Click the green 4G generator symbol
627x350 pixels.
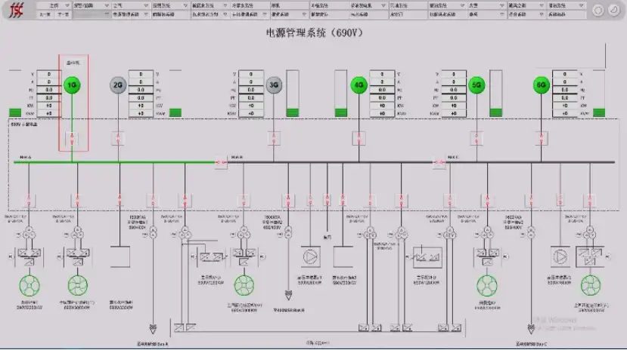point(359,84)
